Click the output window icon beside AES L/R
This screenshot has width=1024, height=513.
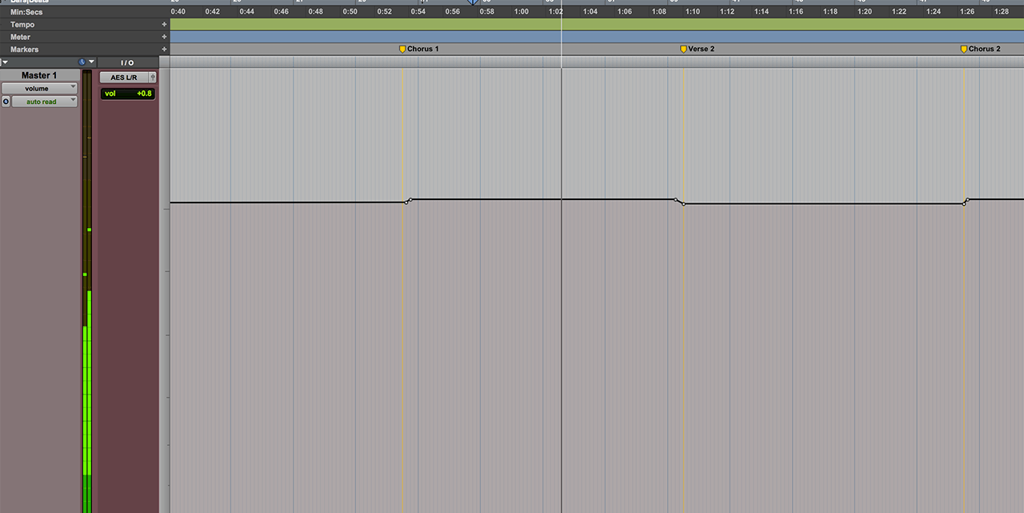pyautogui.click(x=154, y=77)
